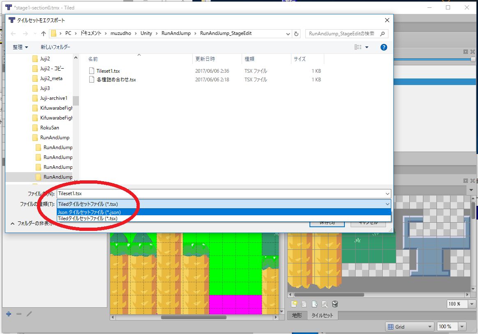Refresh the folder view in the dialog

pos(296,33)
